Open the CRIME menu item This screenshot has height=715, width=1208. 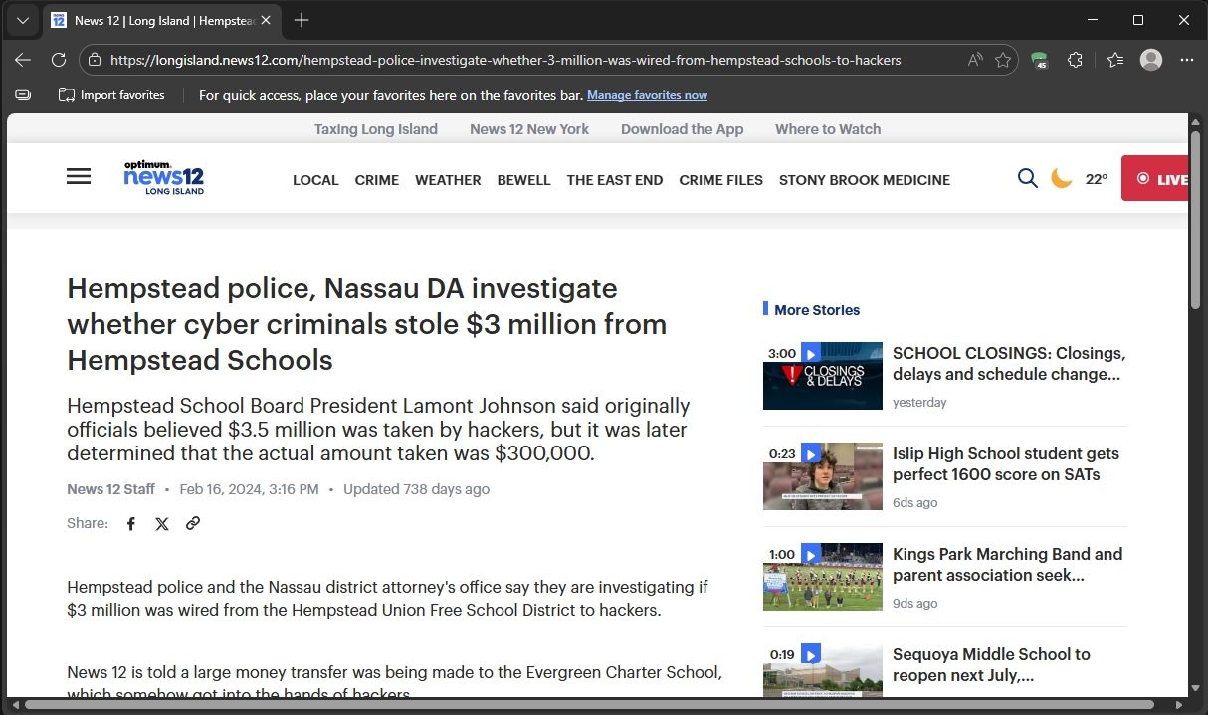pos(377,180)
